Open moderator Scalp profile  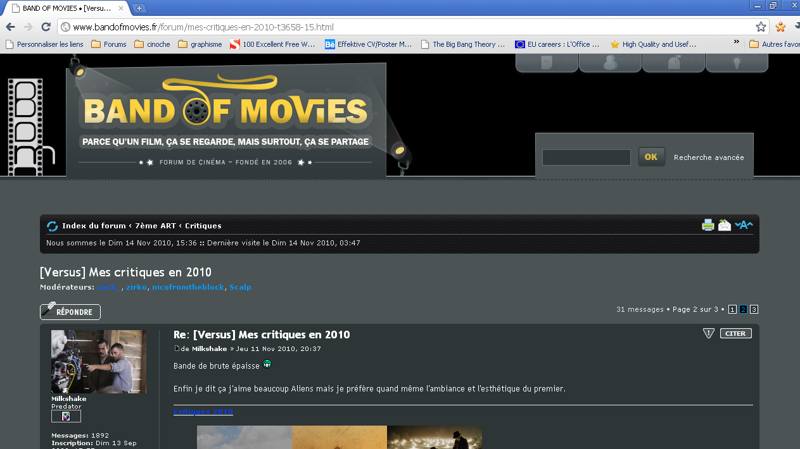point(240,287)
